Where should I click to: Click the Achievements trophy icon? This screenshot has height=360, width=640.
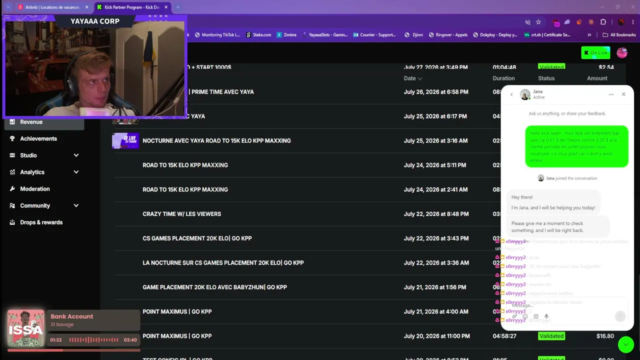[12, 138]
